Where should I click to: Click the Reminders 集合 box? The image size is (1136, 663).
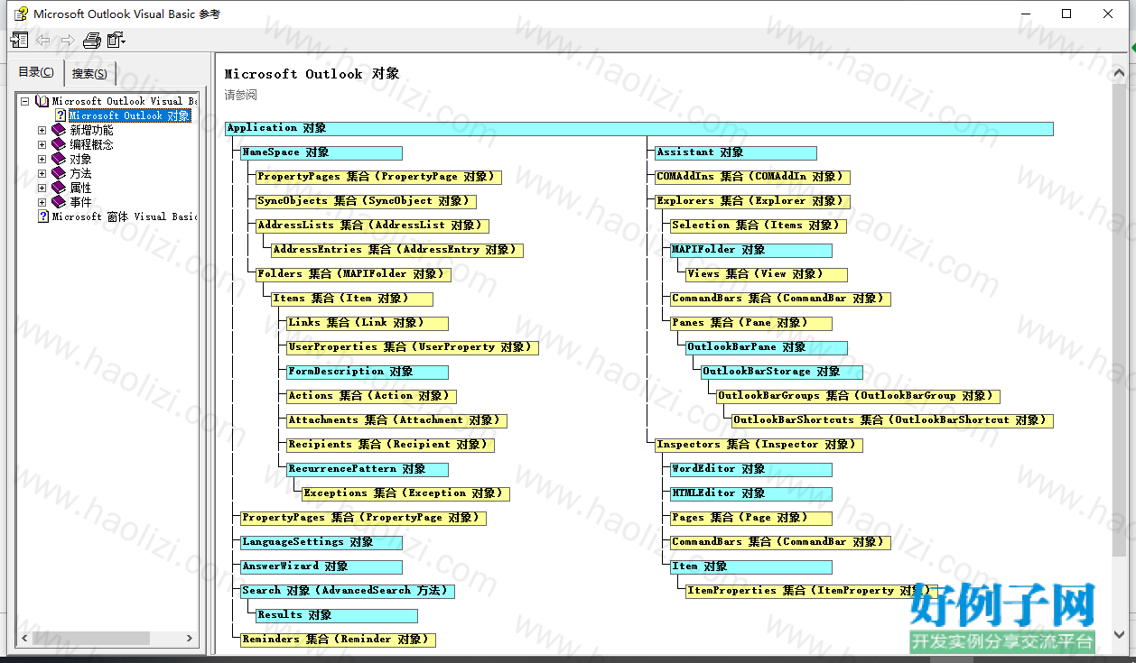point(338,640)
